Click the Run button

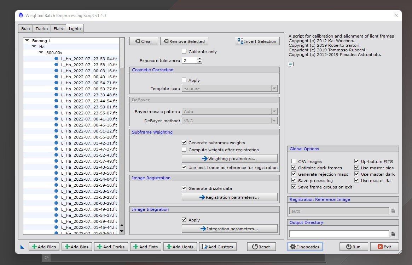pyautogui.click(x=353, y=247)
